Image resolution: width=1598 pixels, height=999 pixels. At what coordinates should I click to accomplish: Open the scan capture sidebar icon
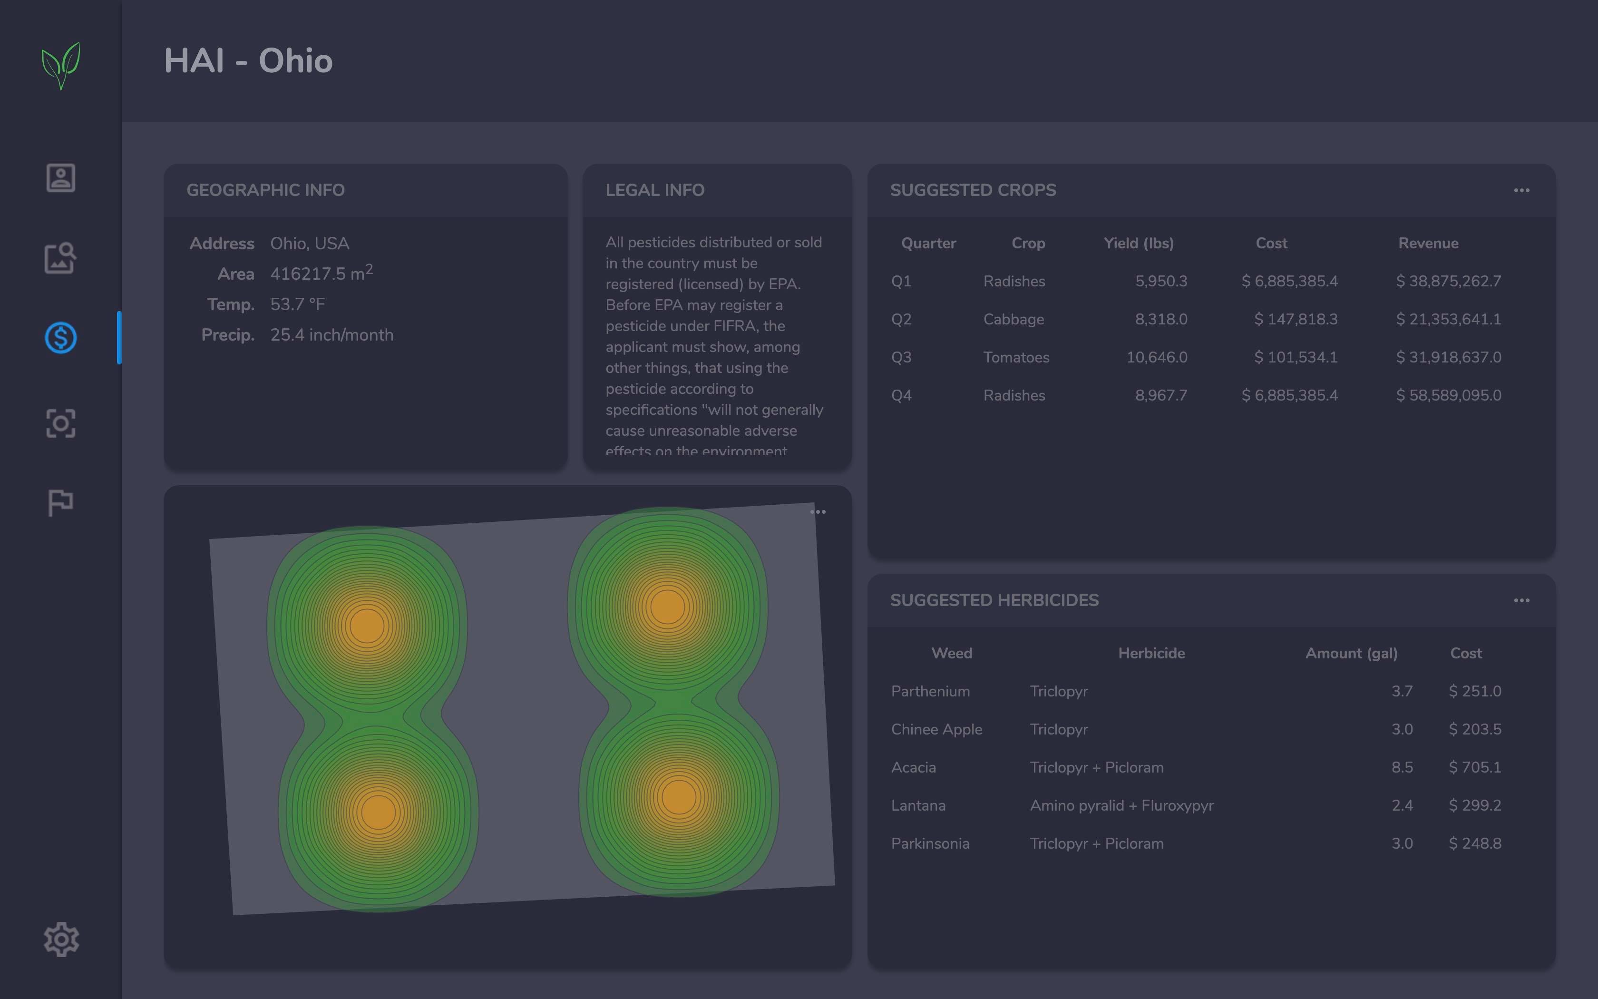click(61, 423)
